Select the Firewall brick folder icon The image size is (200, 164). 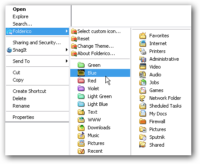[143, 121]
